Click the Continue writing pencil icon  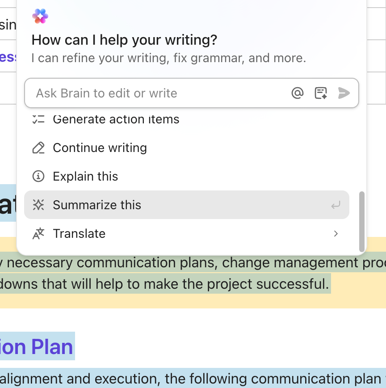[38, 148]
